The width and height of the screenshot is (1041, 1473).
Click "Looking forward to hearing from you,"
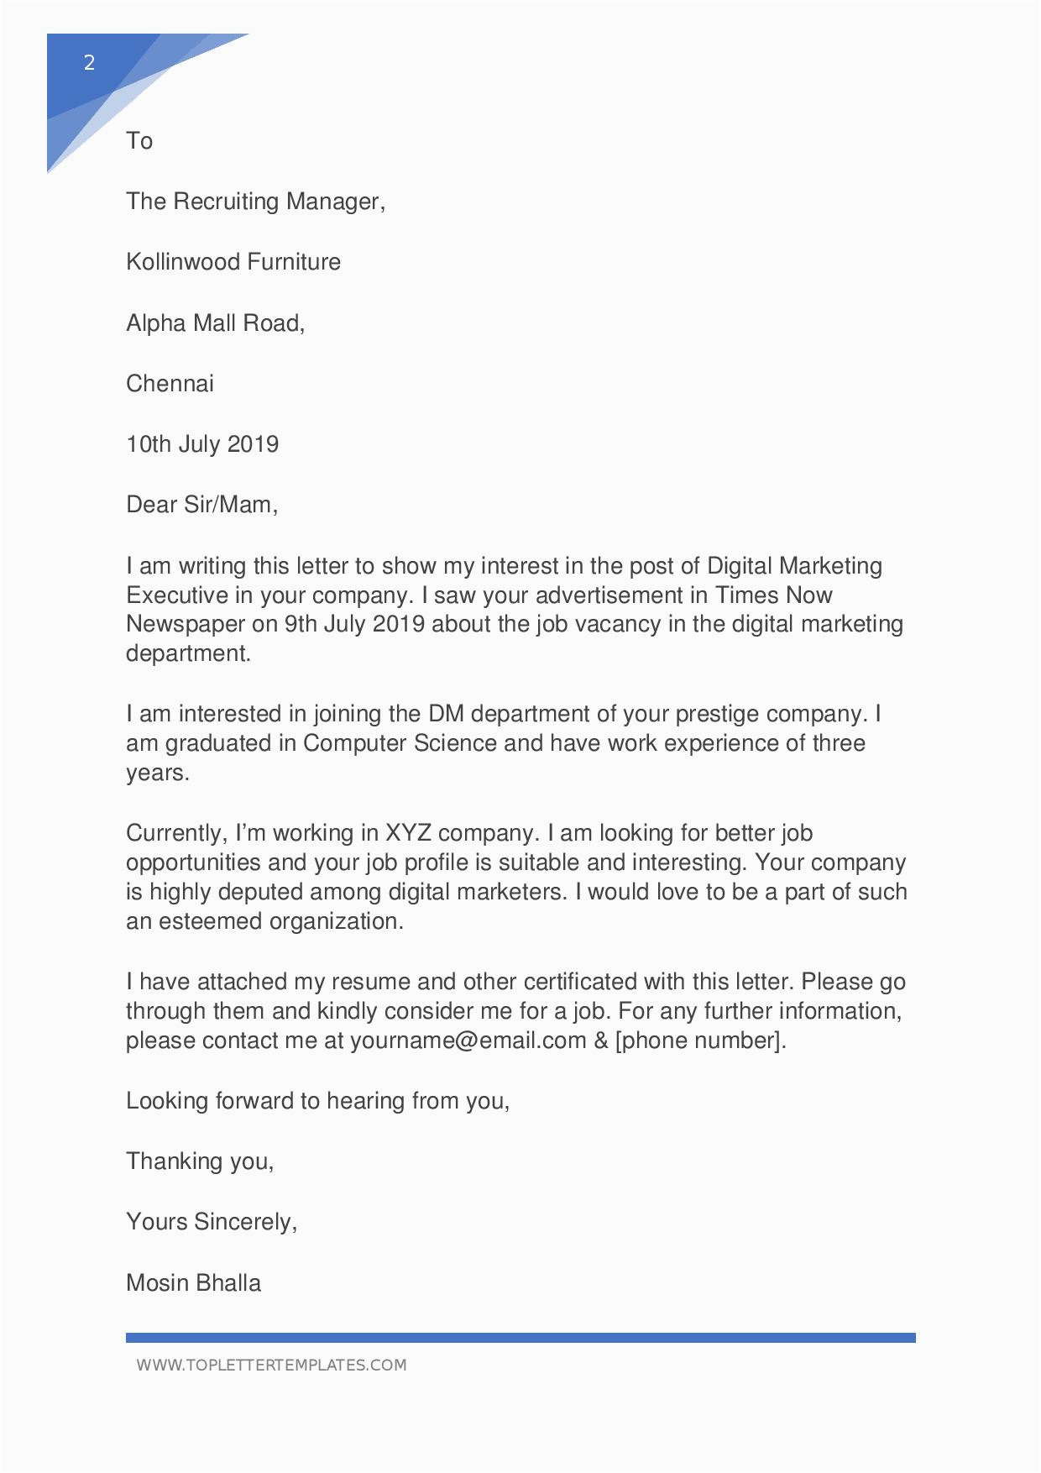[x=318, y=1101]
